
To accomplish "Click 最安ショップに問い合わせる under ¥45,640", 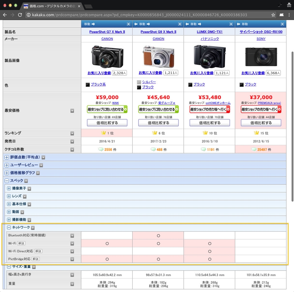I will tap(158, 109).
